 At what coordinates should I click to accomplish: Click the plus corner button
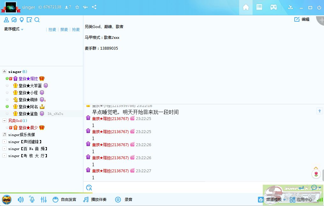321,20
